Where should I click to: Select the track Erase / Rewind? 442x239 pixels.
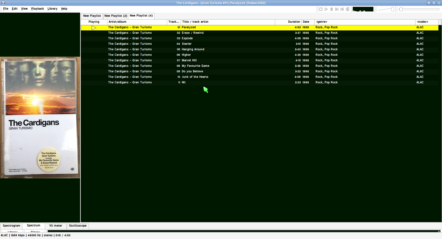click(x=260, y=33)
